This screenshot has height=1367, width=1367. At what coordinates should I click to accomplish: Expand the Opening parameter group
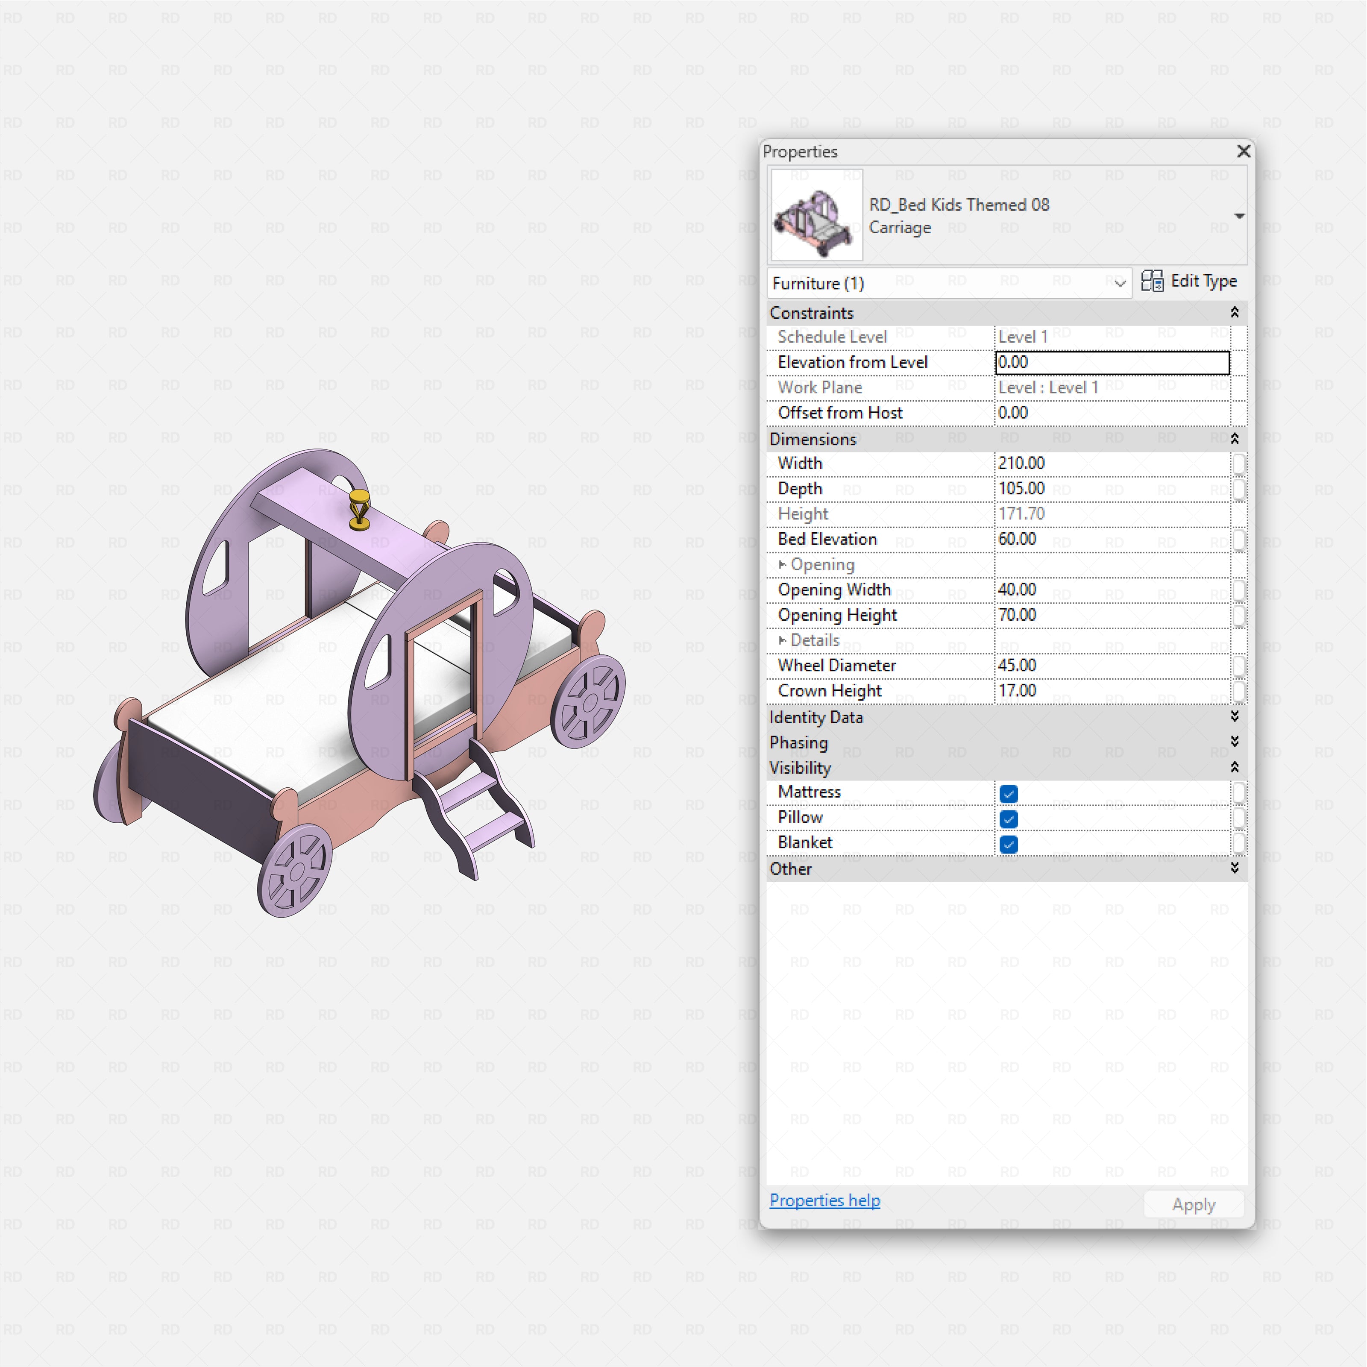click(x=783, y=565)
